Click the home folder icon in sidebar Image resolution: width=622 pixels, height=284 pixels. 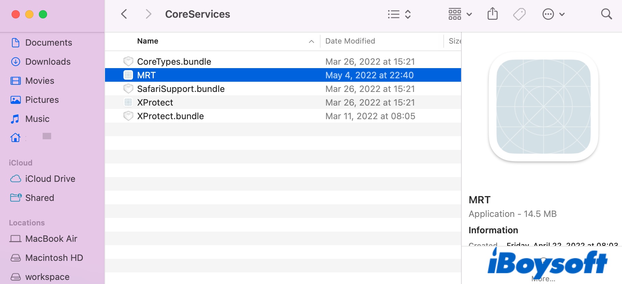(15, 138)
